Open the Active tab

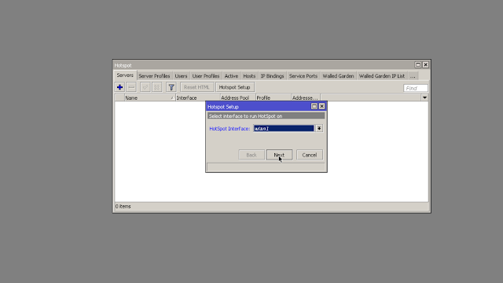click(231, 76)
